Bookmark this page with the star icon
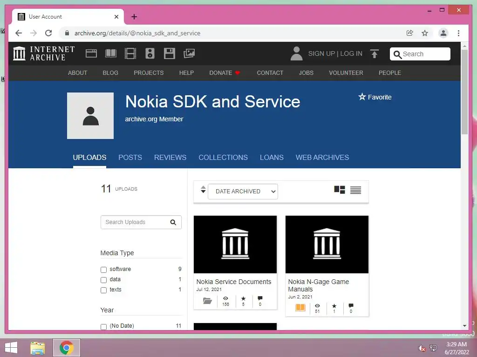Screen dimensions: 477x357 coord(425,33)
